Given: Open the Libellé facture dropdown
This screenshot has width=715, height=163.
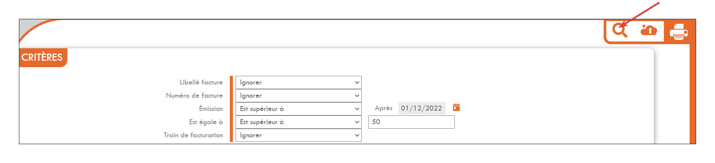Looking at the screenshot, I should pos(298,82).
